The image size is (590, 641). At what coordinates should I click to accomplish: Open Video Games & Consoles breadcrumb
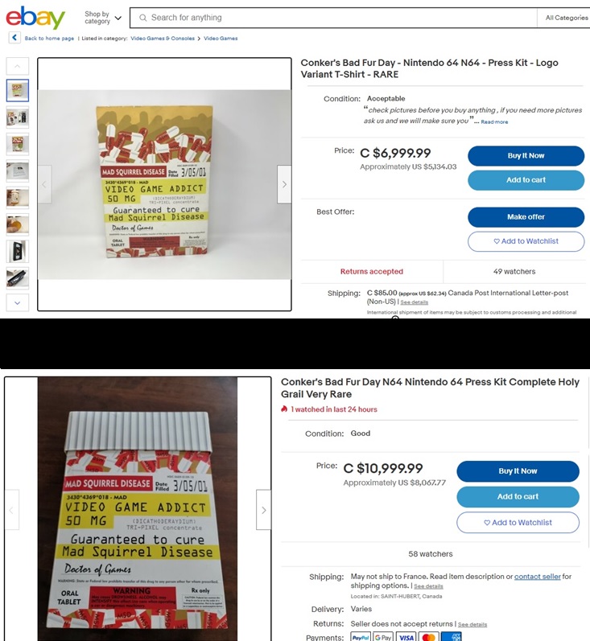click(163, 39)
